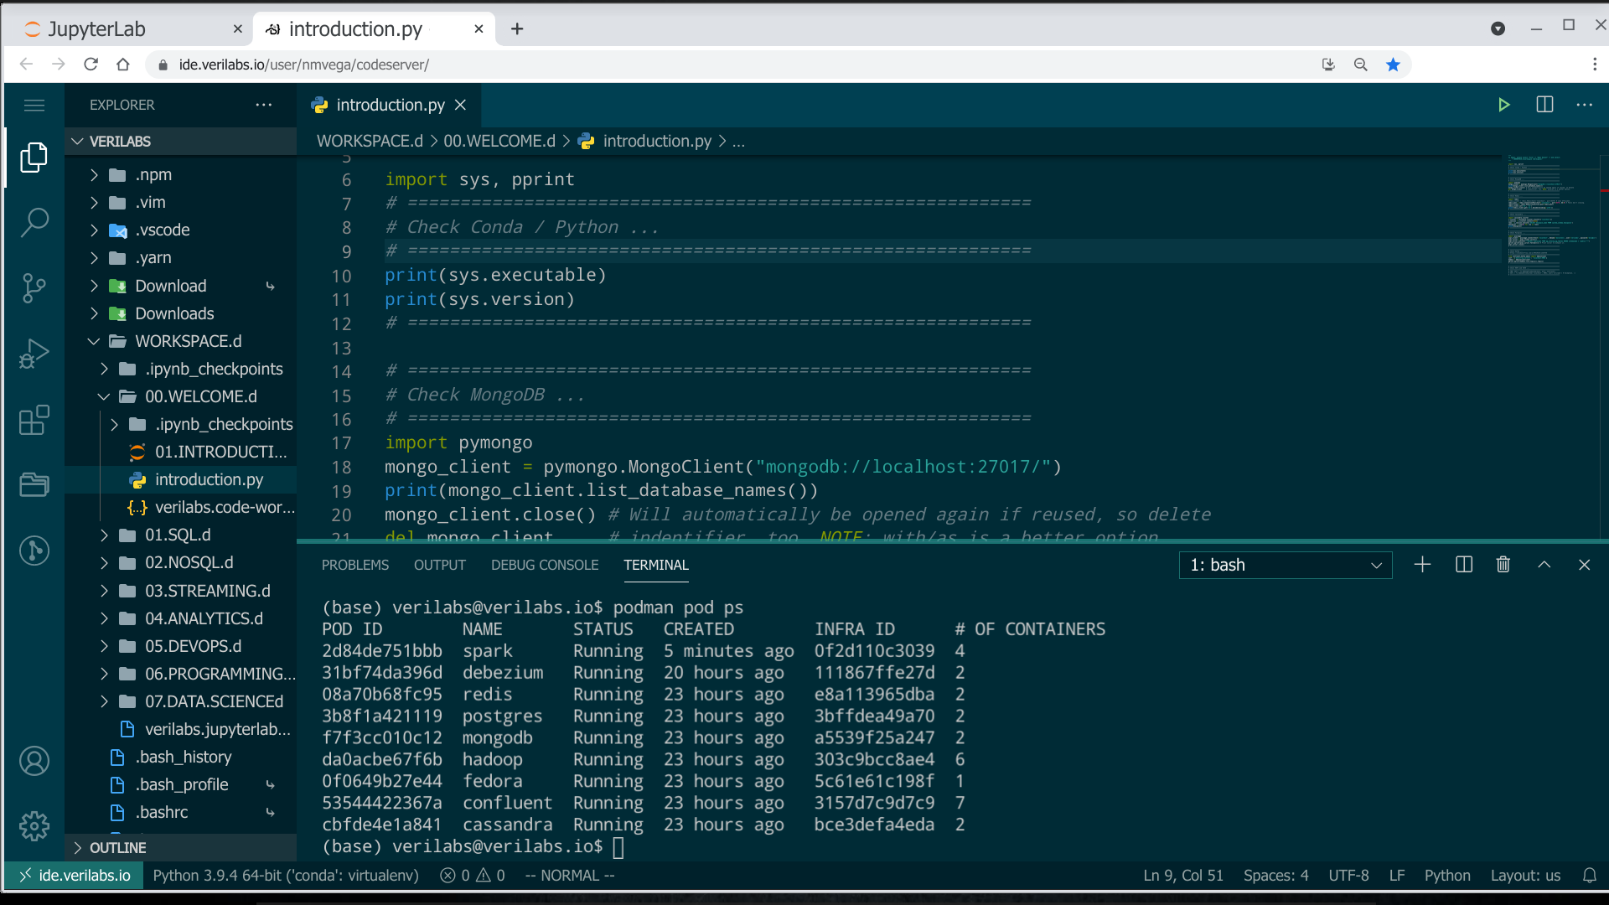Open the Accounts icon in activity bar
Image resolution: width=1609 pixels, height=905 pixels.
(34, 761)
